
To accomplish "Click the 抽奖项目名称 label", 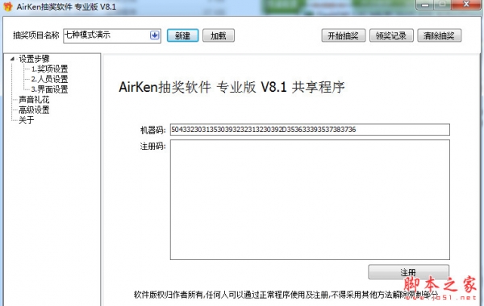I will [36, 35].
